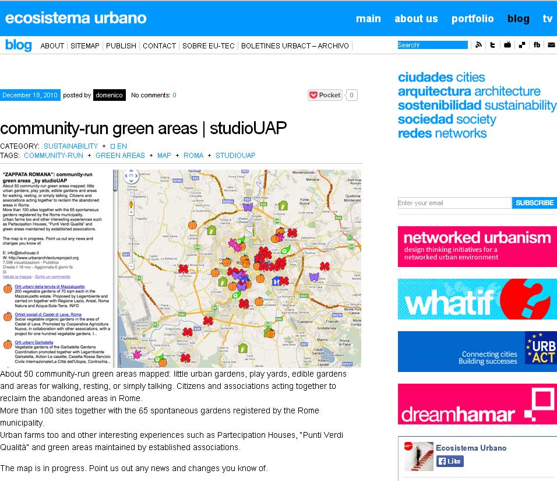Open the main navigation item
This screenshot has height=481, width=557.
click(368, 19)
